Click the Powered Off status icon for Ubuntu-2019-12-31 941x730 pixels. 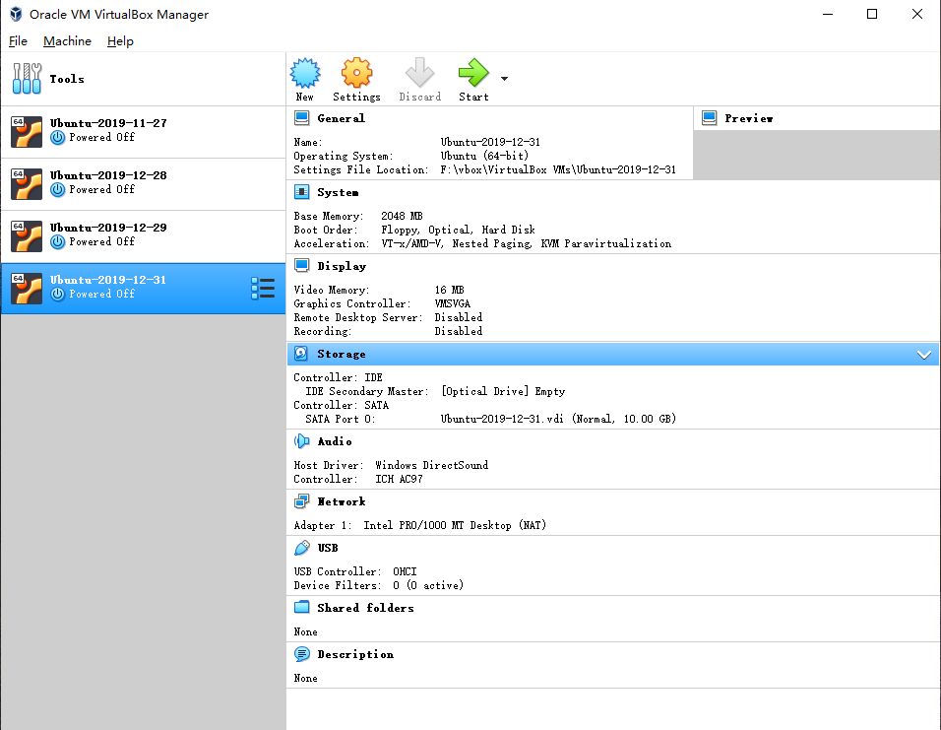58,295
